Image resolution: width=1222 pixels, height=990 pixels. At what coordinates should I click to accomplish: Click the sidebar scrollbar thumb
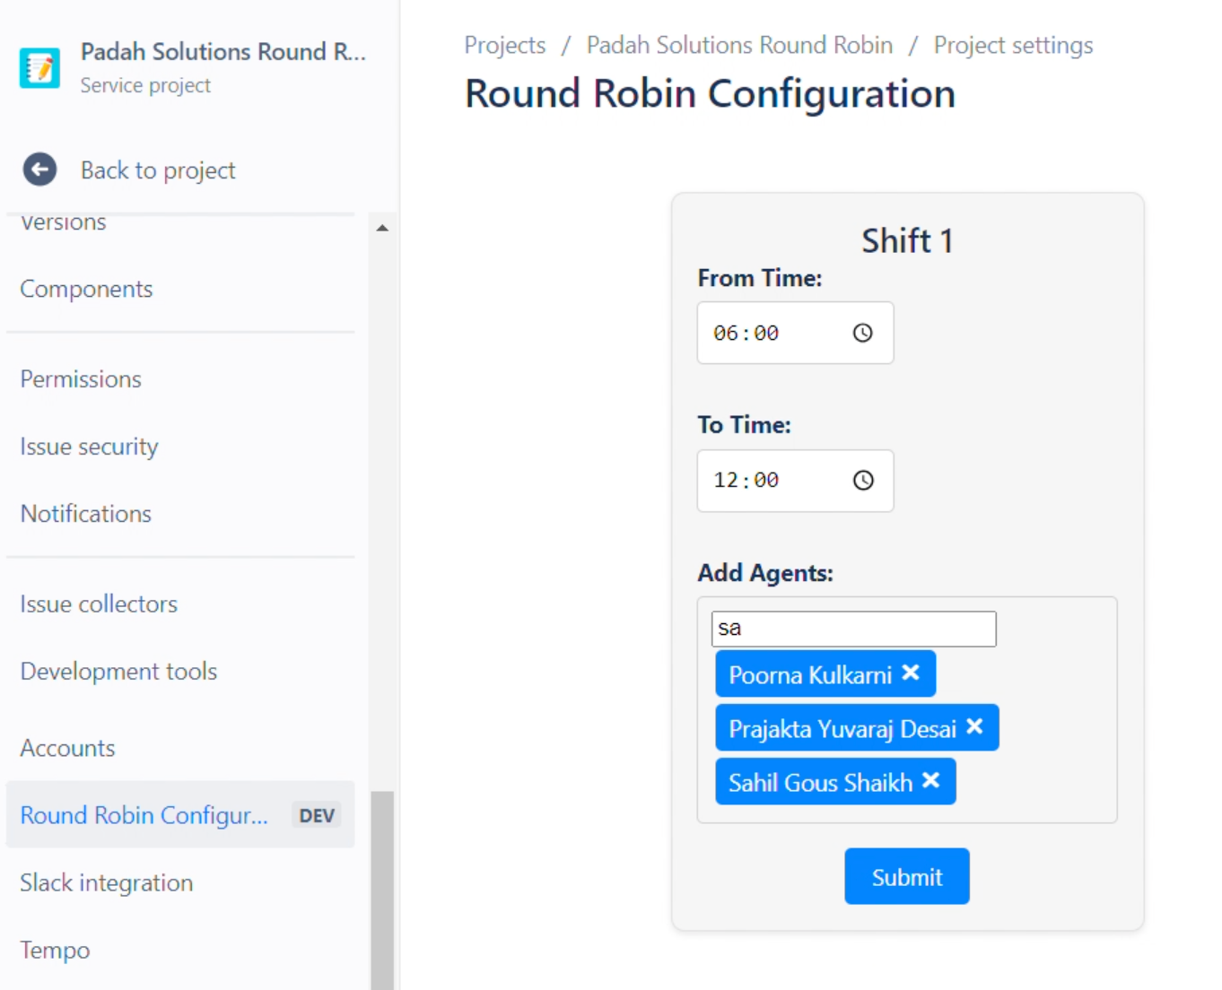(382, 890)
